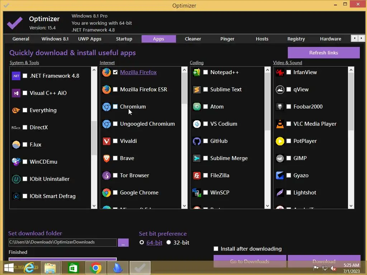Click the PotPlayer yellow icon

(280, 141)
